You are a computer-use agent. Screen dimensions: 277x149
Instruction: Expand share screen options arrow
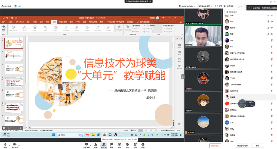pyautogui.click(x=90, y=145)
